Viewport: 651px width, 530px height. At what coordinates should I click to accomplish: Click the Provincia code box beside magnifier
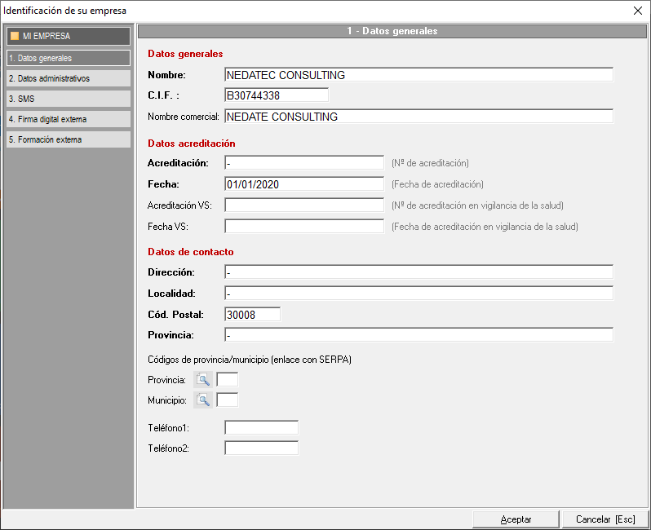(x=228, y=379)
